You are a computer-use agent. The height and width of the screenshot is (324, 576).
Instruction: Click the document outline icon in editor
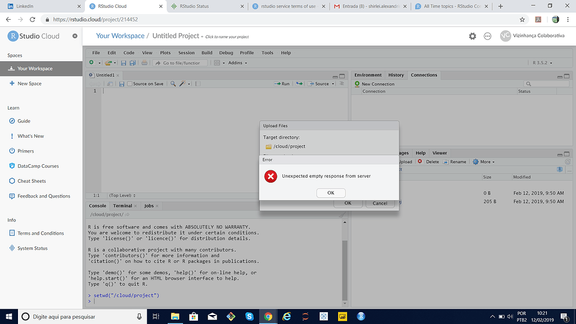point(341,84)
